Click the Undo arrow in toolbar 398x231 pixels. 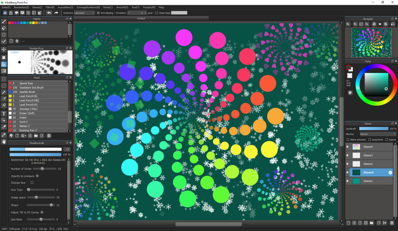click(x=49, y=13)
